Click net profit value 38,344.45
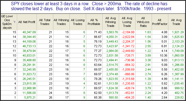The image size is (186, 101). click(29, 37)
